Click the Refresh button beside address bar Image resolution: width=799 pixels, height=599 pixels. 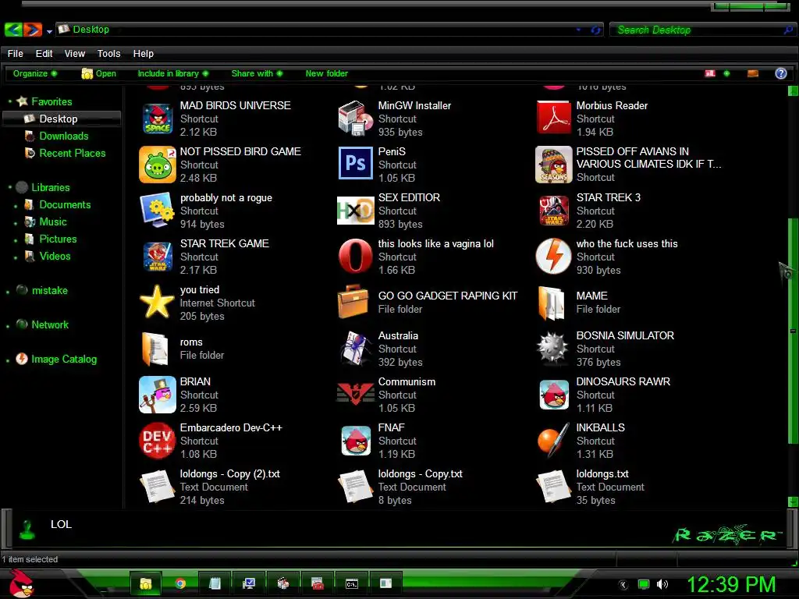pos(595,30)
